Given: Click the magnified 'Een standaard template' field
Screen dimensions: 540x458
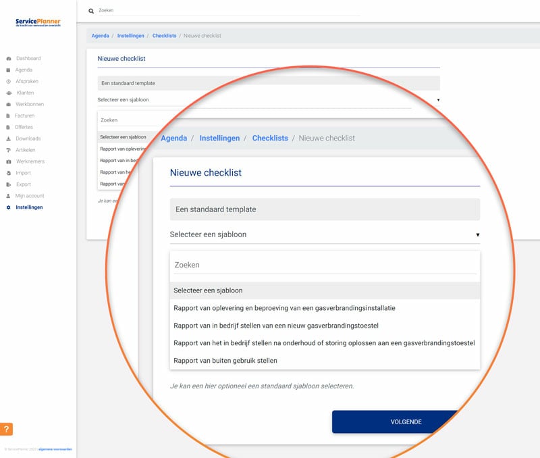Looking at the screenshot, I should (325, 209).
